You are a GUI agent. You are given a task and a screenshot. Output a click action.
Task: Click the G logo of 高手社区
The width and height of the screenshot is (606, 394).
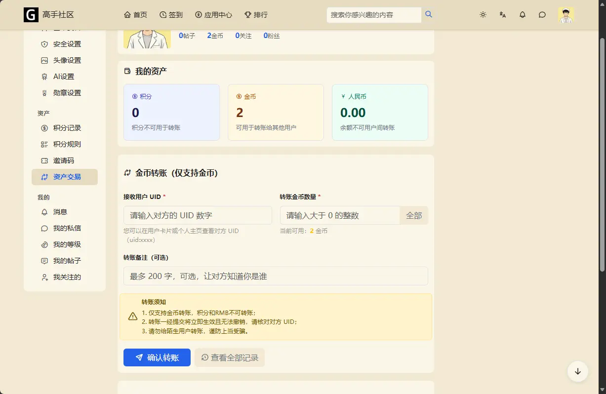31,15
